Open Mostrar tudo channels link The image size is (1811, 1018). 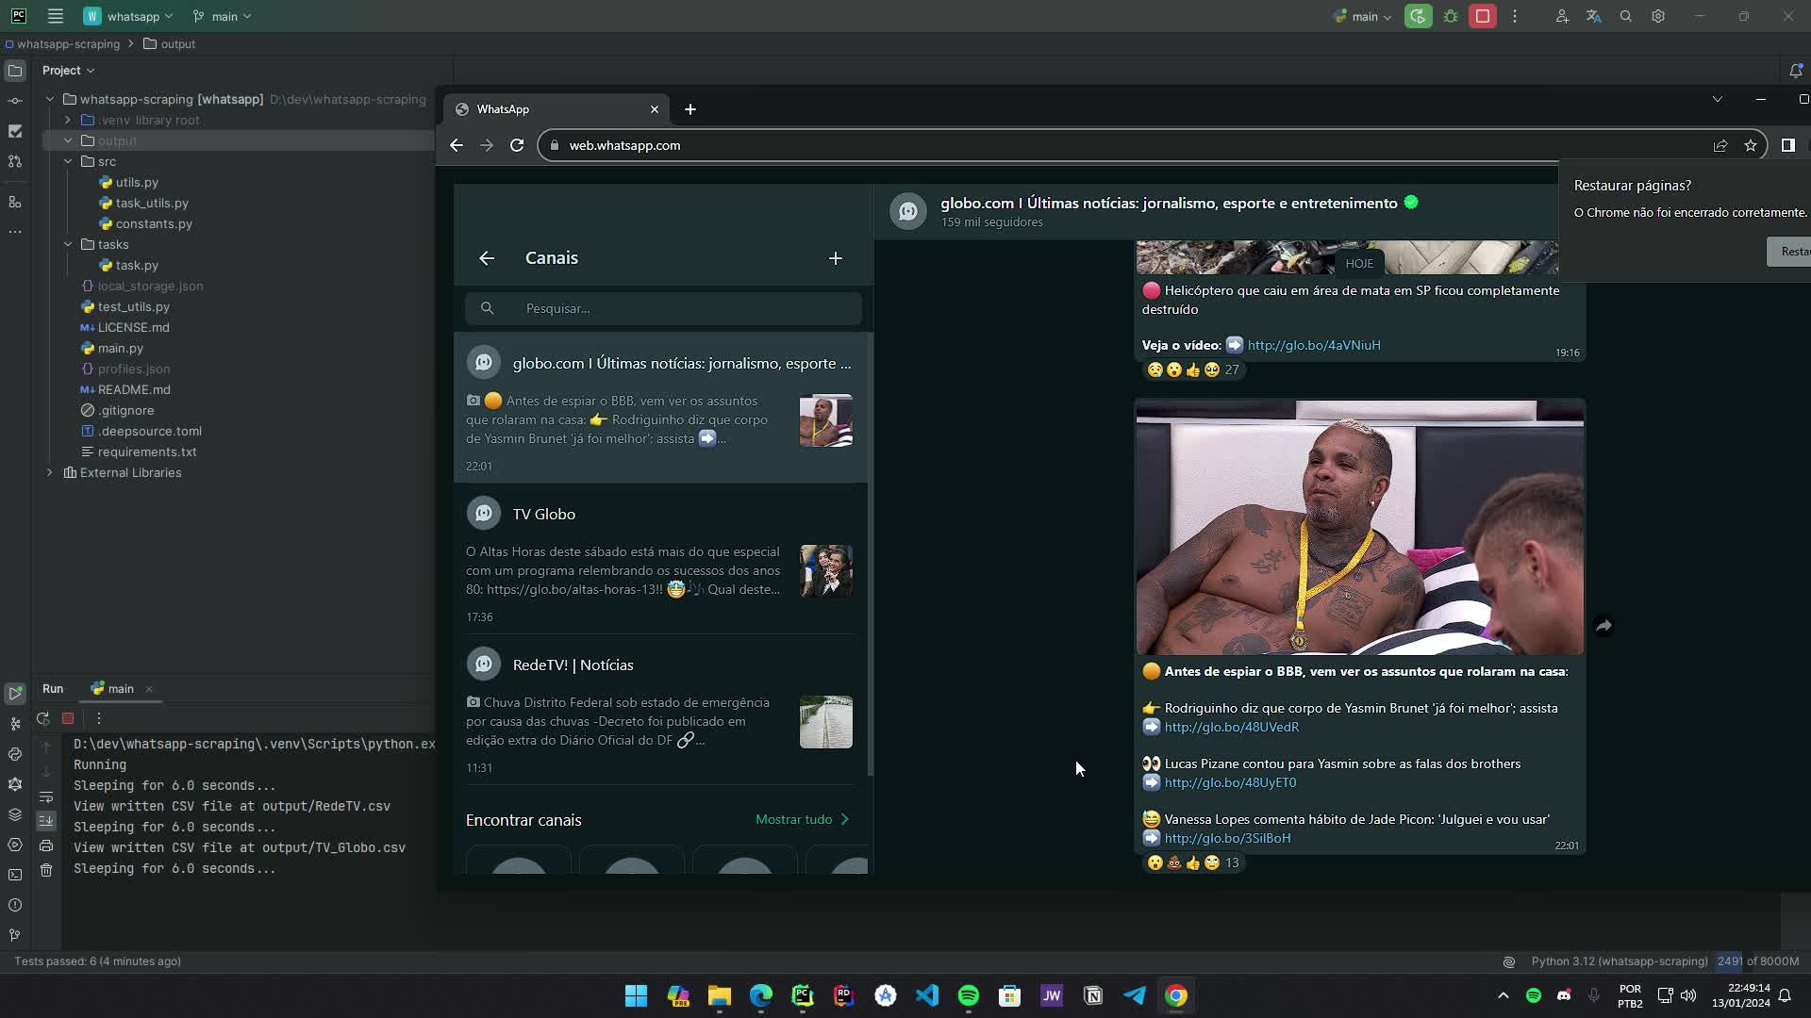pos(803,819)
